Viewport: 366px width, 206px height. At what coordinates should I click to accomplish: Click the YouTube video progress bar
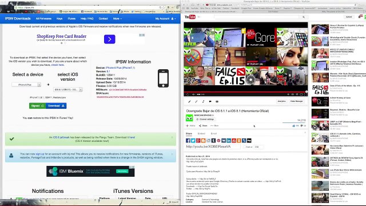pos(245,92)
